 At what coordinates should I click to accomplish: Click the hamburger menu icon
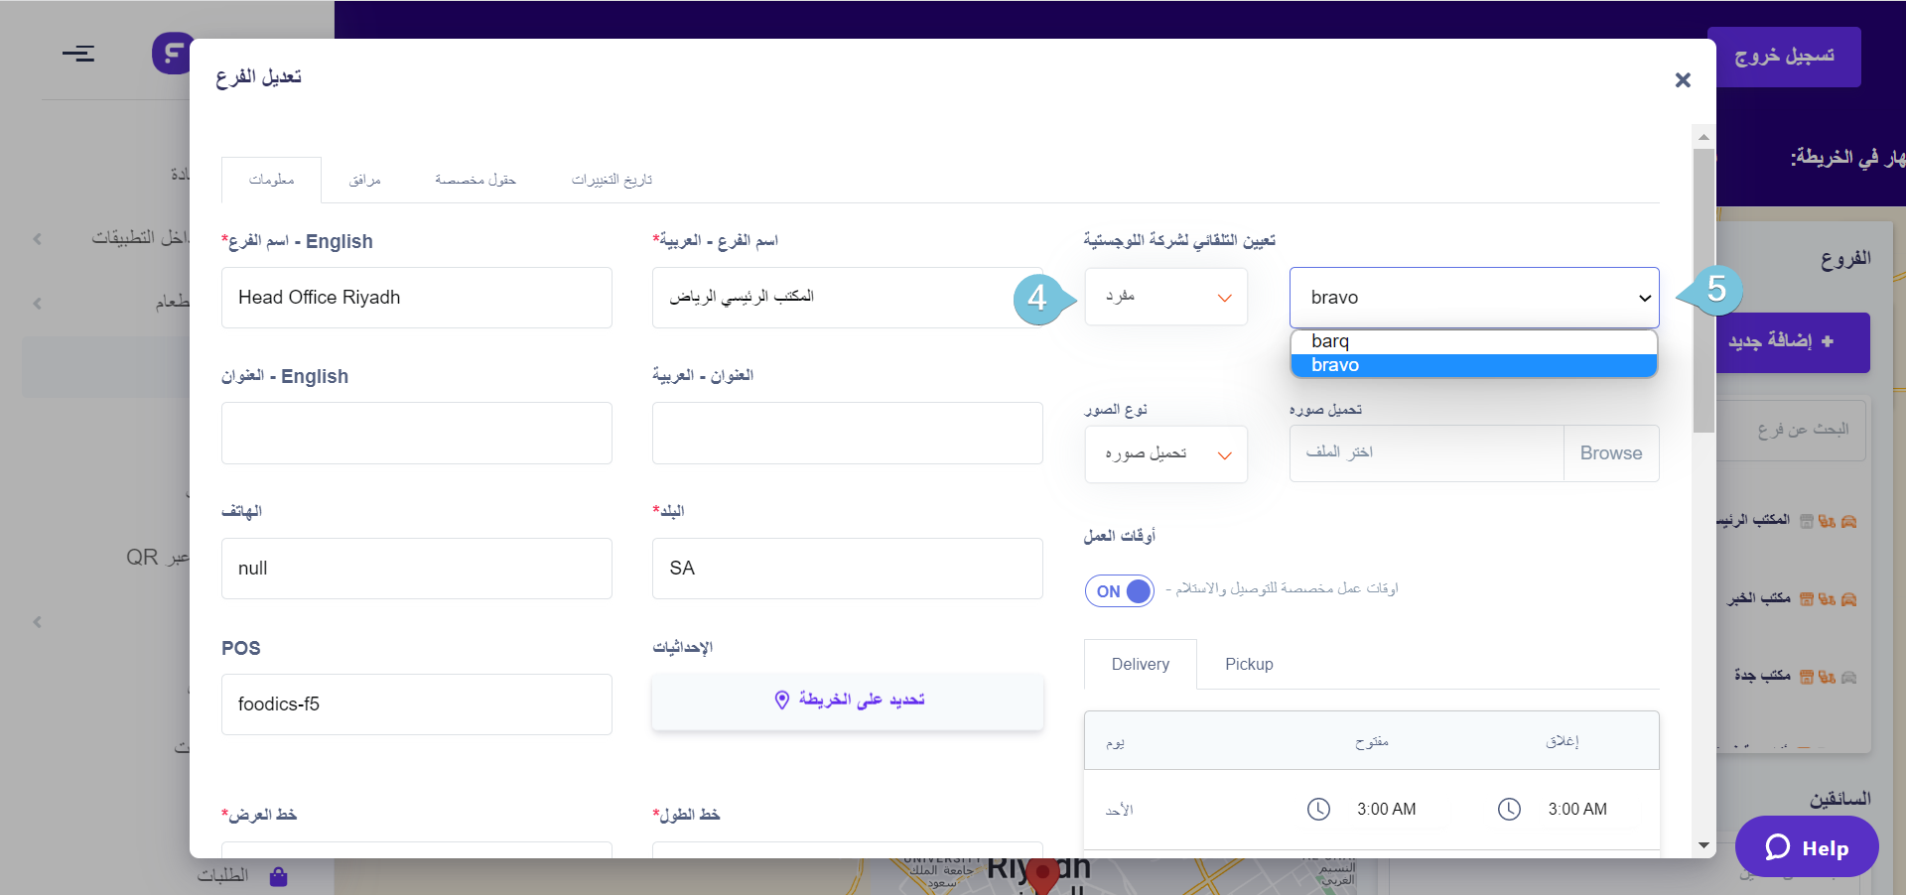(x=78, y=54)
